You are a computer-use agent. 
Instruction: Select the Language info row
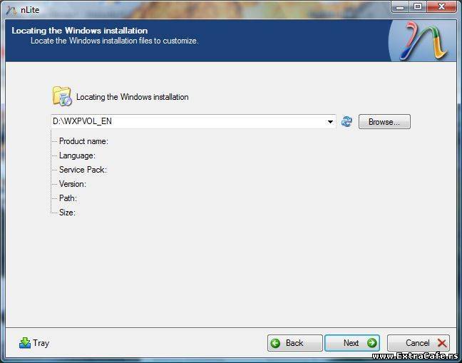tap(77, 155)
